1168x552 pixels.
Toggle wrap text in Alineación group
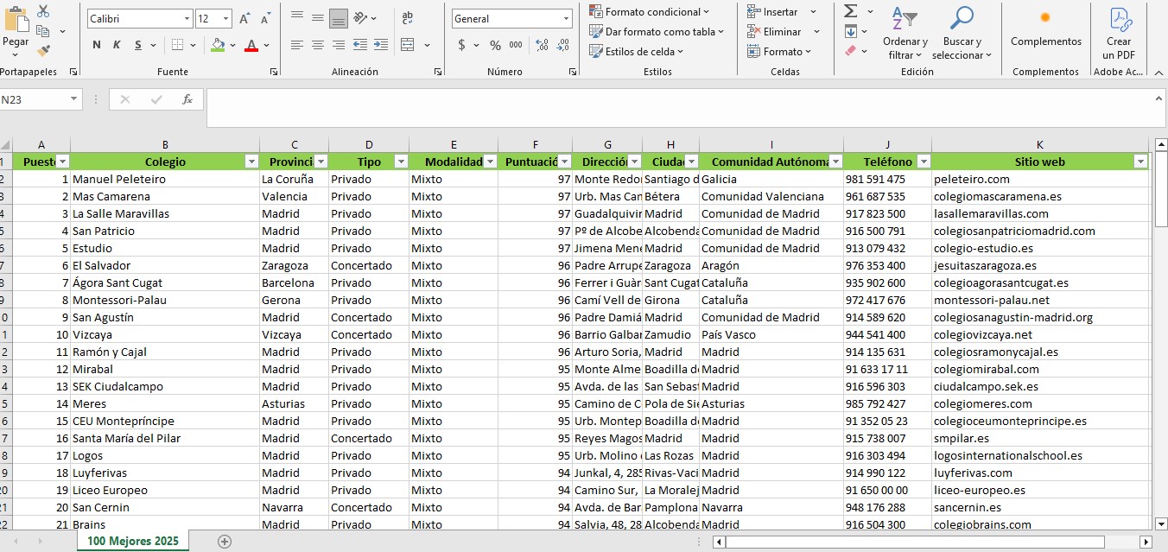408,18
